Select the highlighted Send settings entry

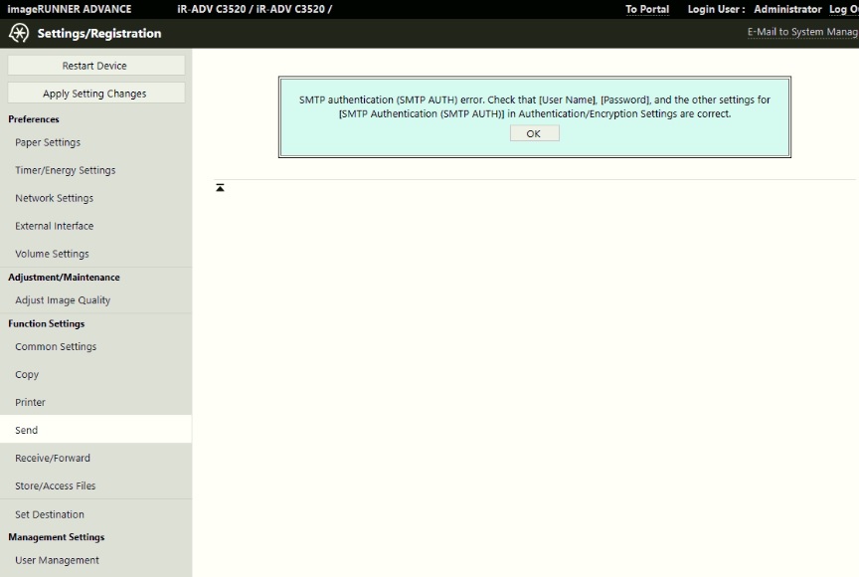[x=26, y=430]
